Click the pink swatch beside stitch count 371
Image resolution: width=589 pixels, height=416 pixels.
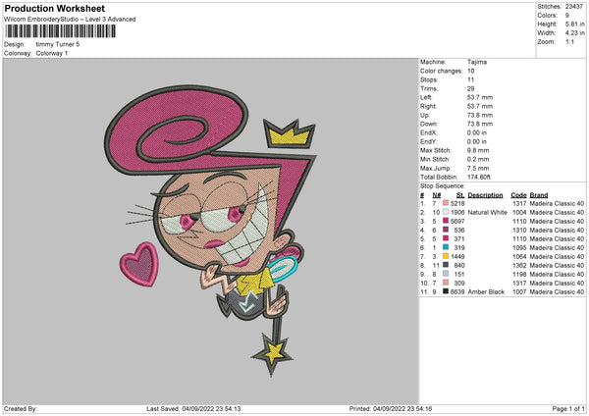[446, 238]
